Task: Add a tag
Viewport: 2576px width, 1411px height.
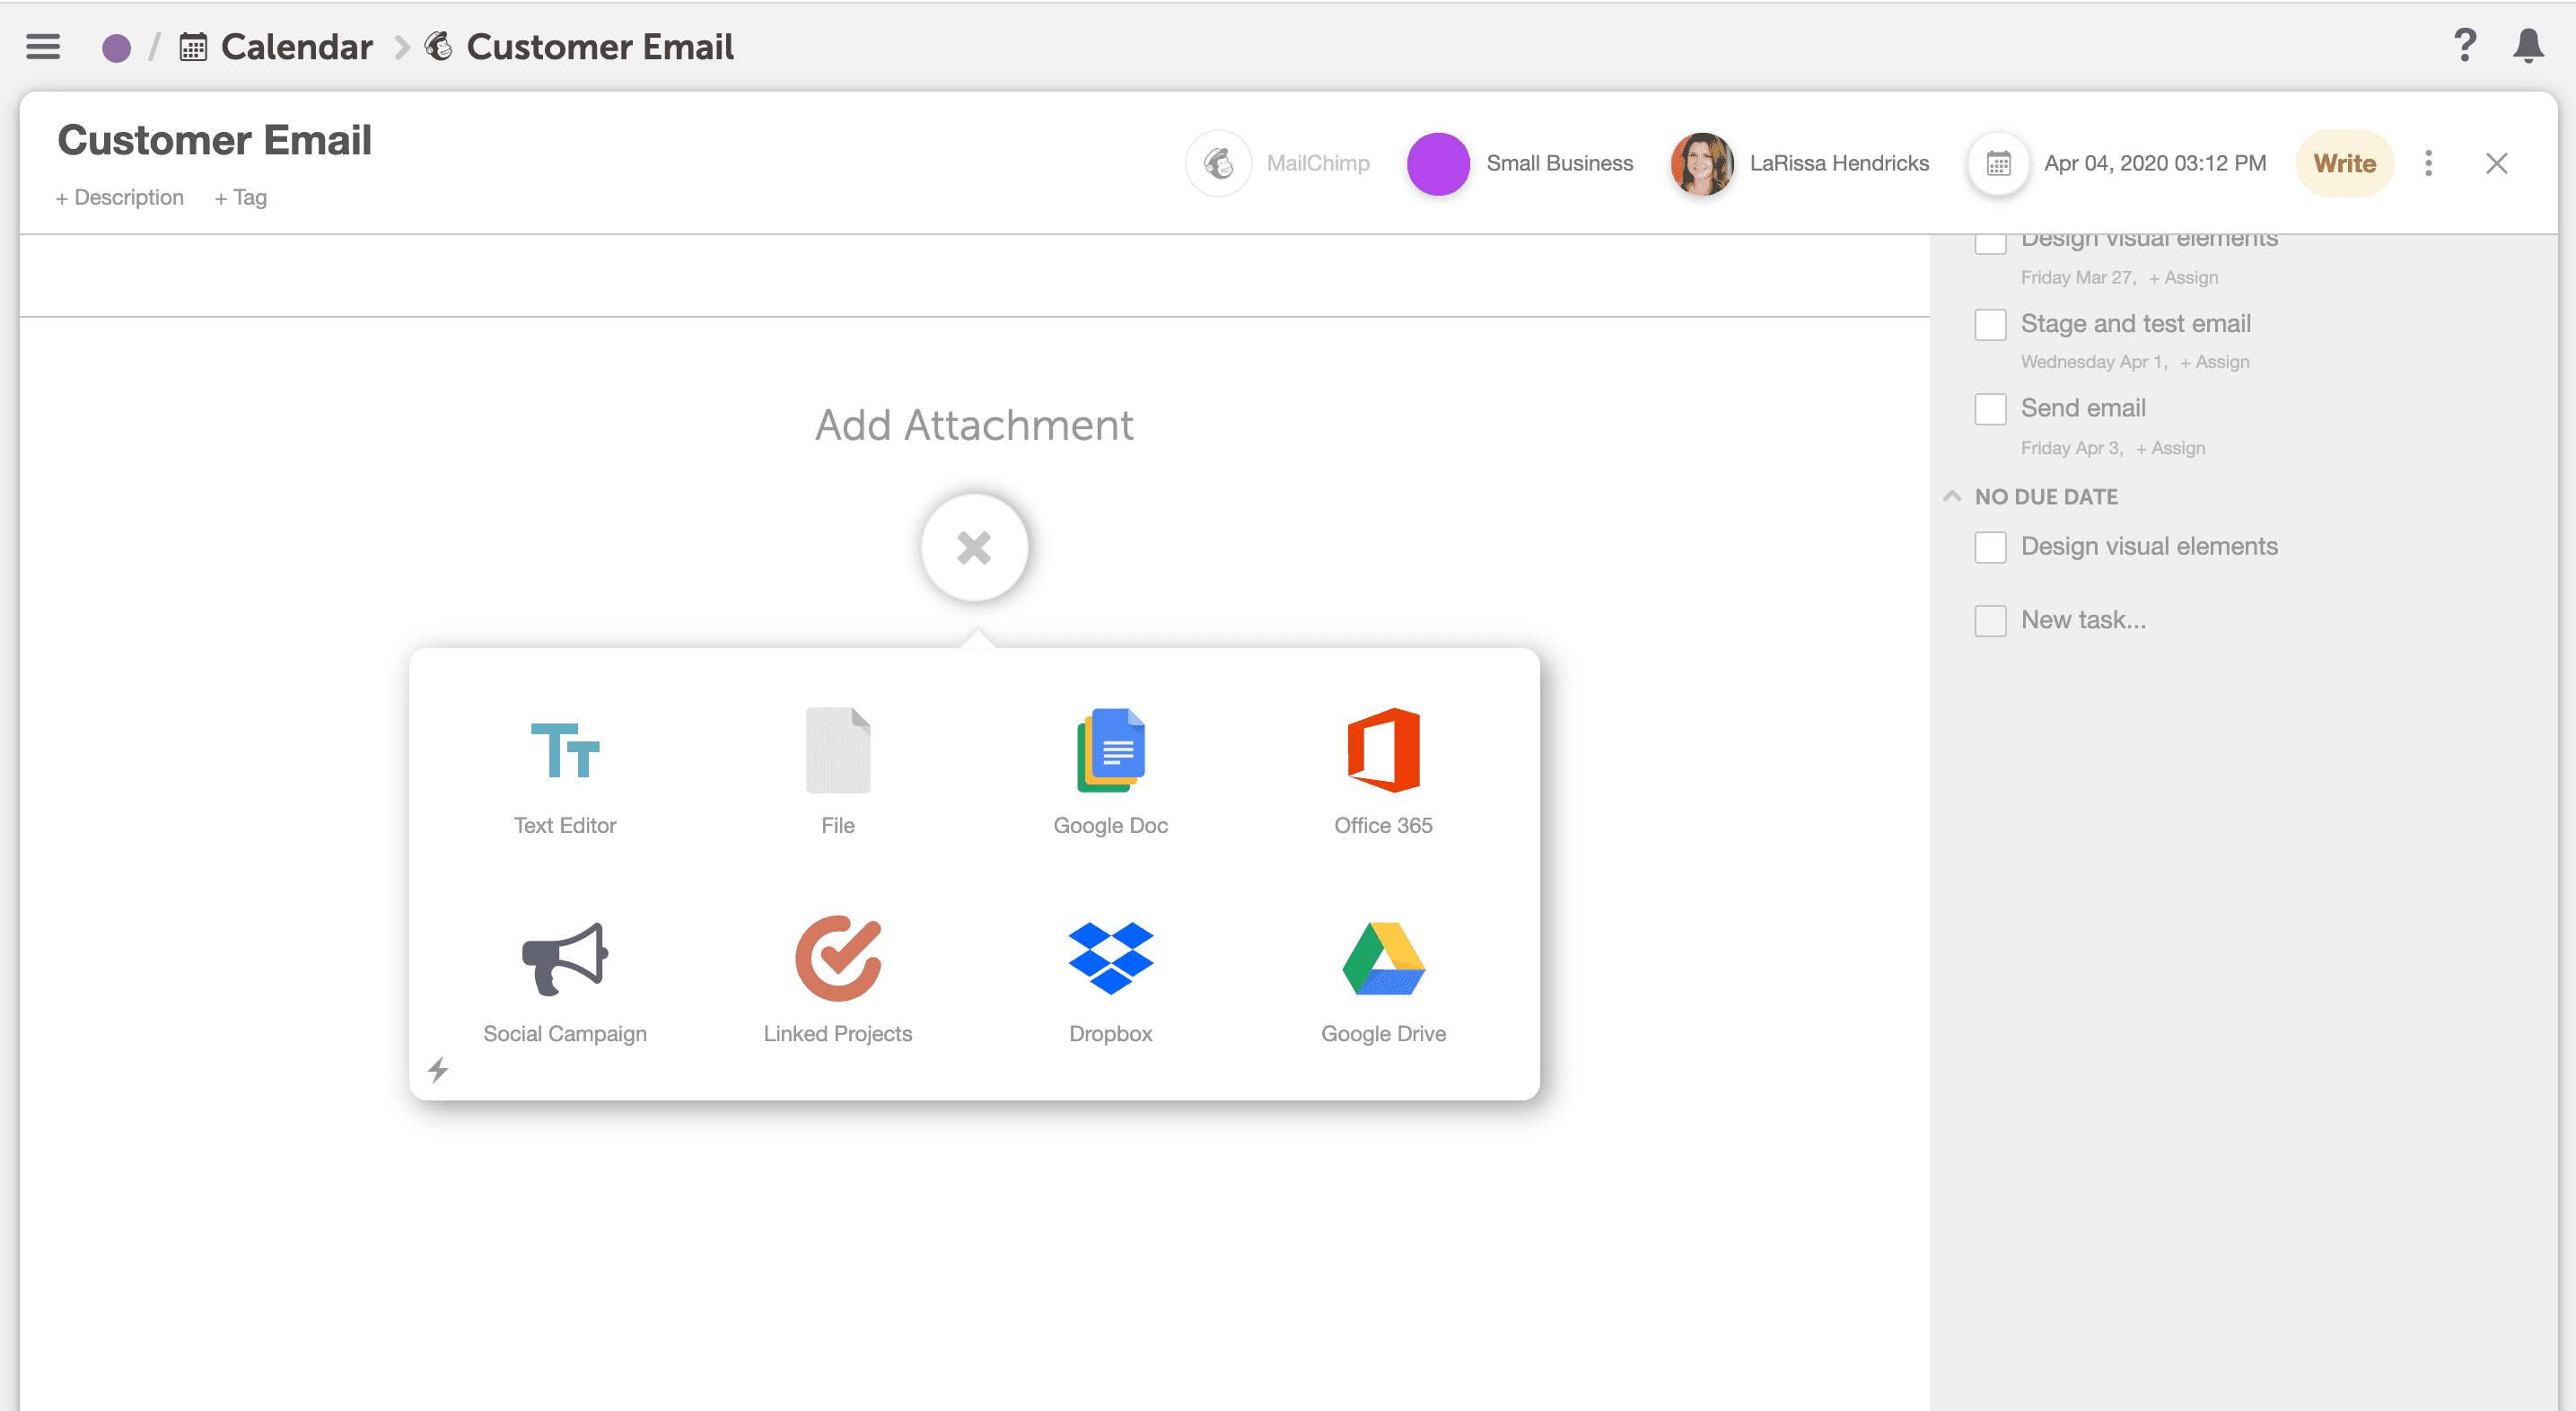Action: pyautogui.click(x=240, y=198)
